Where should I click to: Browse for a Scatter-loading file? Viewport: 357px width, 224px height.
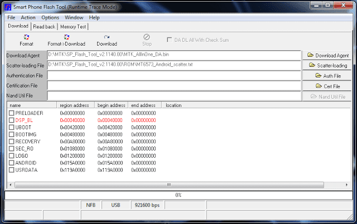click(327, 66)
